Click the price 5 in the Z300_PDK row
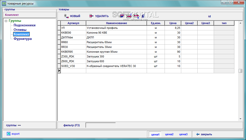The image size is (246, 140). coord(173,56)
